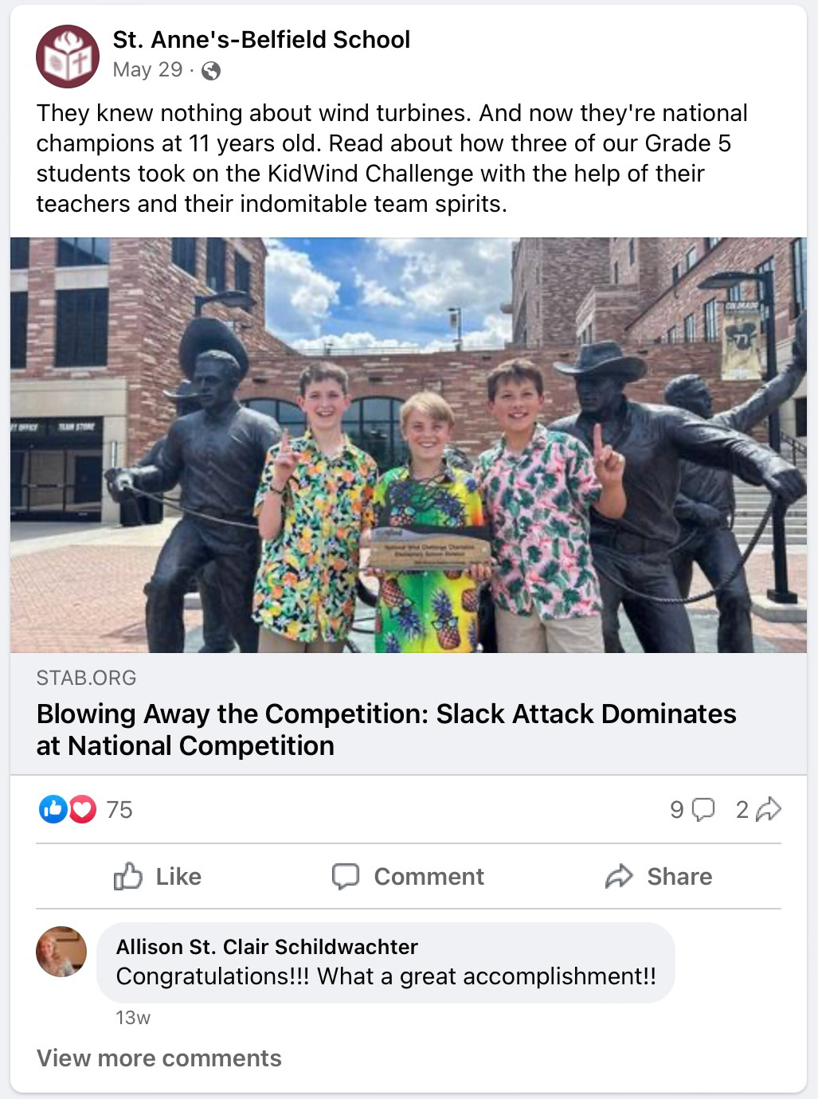
Task: Click the arrow icon beside Share
Action: [x=619, y=876]
